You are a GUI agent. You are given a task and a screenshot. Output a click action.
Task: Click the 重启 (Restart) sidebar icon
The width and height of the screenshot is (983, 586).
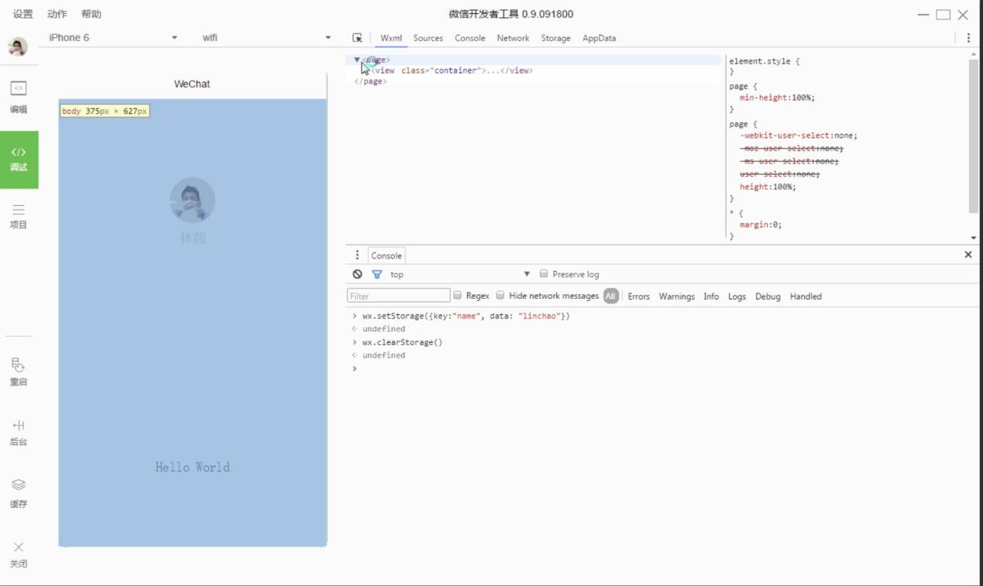click(19, 372)
